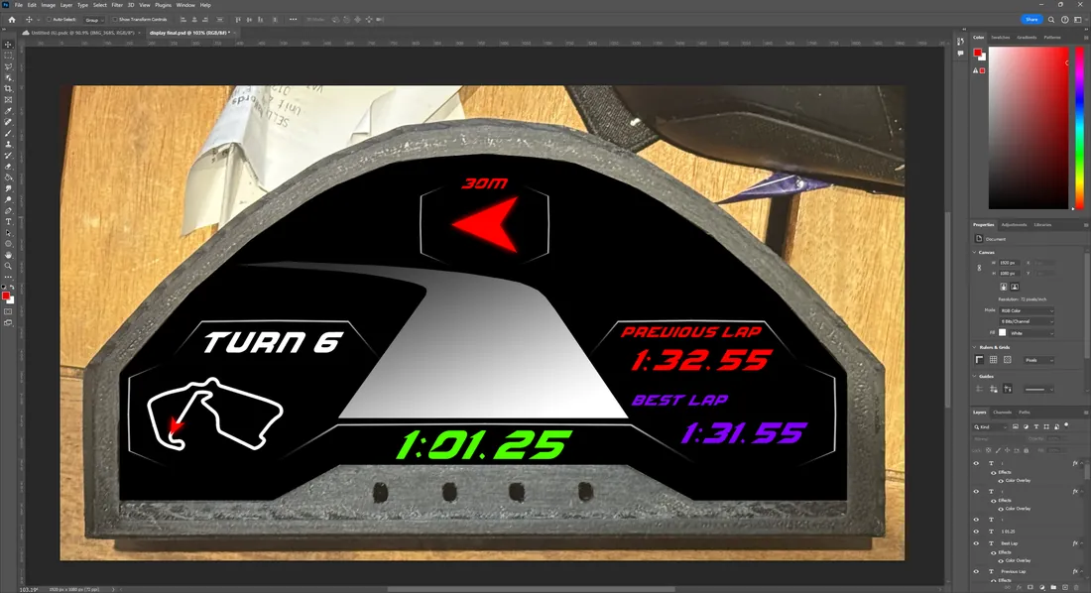This screenshot has width=1091, height=593.
Task: Click the blue Share button
Action: tap(1031, 20)
